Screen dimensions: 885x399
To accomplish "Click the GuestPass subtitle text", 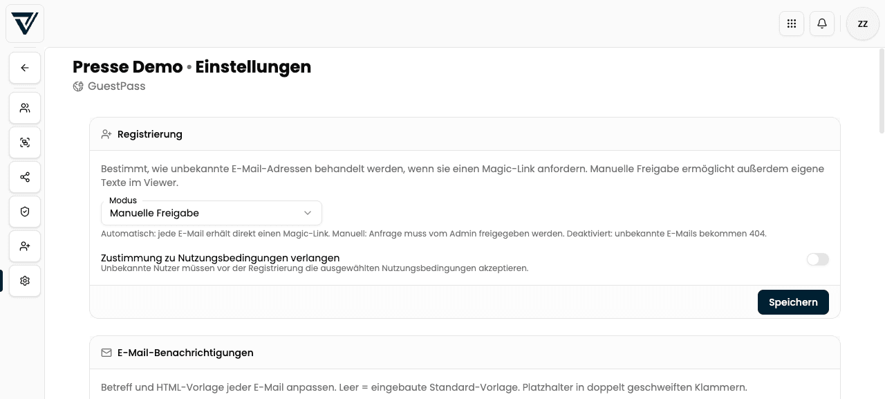I will pyautogui.click(x=116, y=86).
